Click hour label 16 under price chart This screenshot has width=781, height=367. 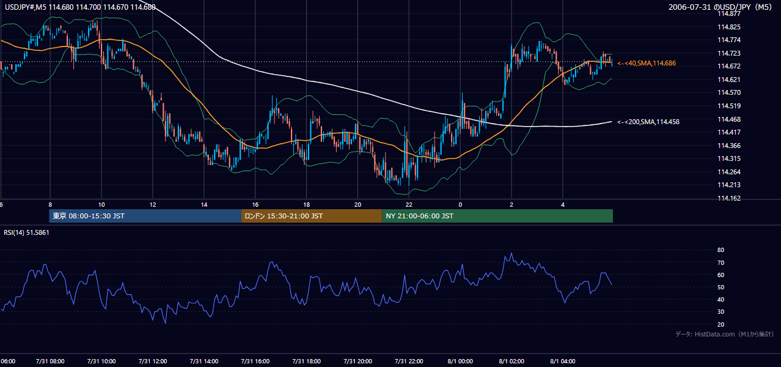pyautogui.click(x=255, y=204)
